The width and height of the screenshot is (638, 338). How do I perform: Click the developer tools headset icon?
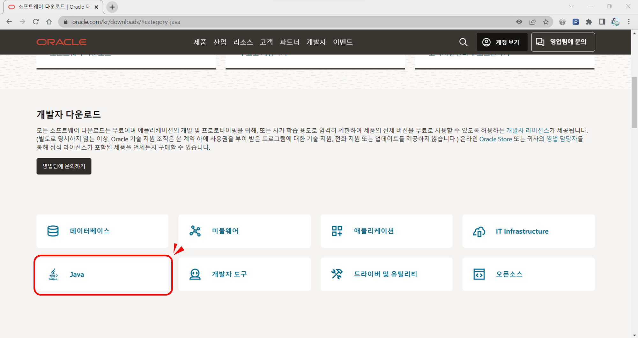[x=195, y=274]
